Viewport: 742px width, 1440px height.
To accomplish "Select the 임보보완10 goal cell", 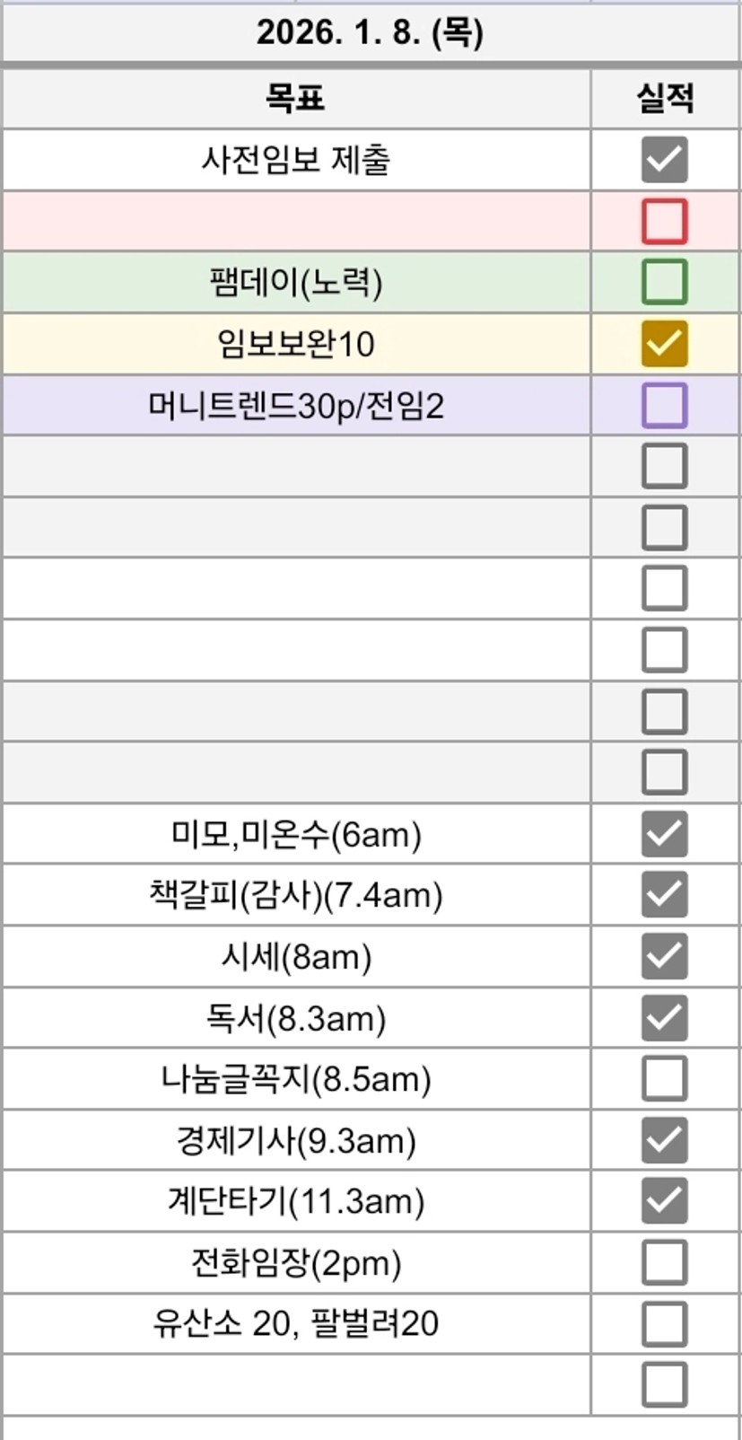I will tap(295, 344).
